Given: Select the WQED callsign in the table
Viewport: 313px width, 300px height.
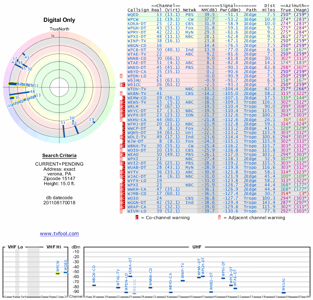Looking at the screenshot, I should (133, 15).
